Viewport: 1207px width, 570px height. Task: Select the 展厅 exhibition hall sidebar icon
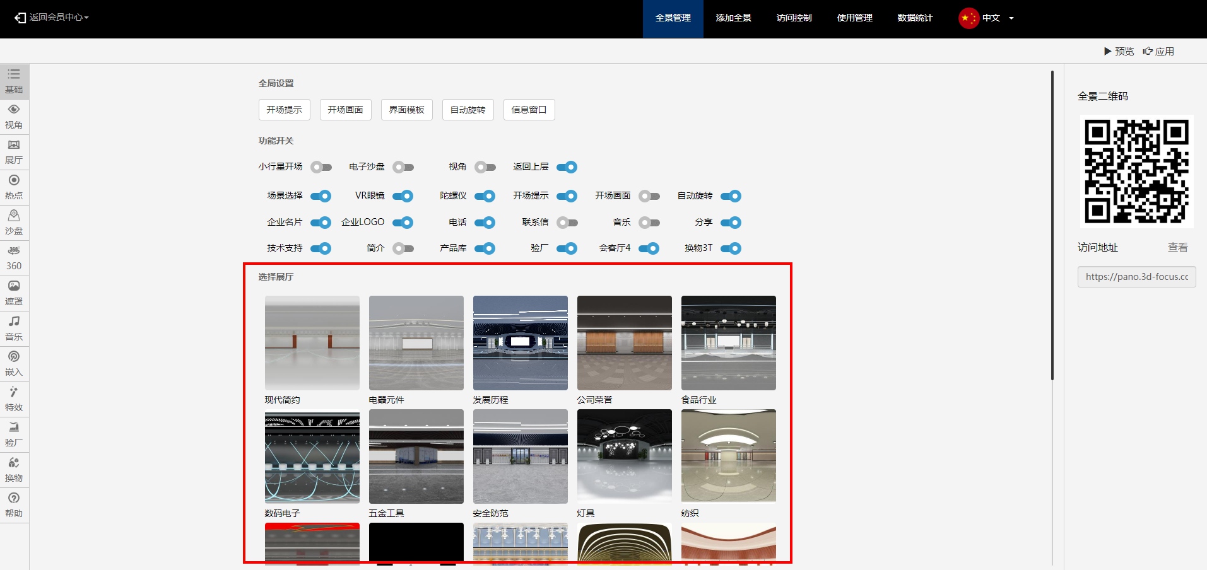pos(14,152)
